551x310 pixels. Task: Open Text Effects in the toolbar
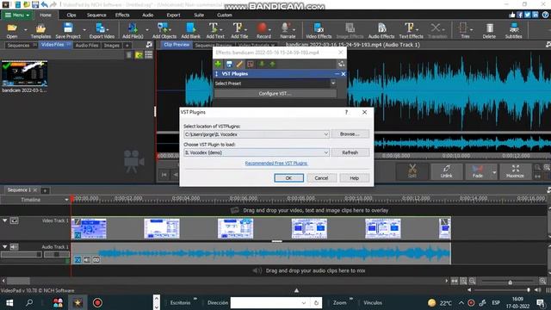tap(411, 31)
